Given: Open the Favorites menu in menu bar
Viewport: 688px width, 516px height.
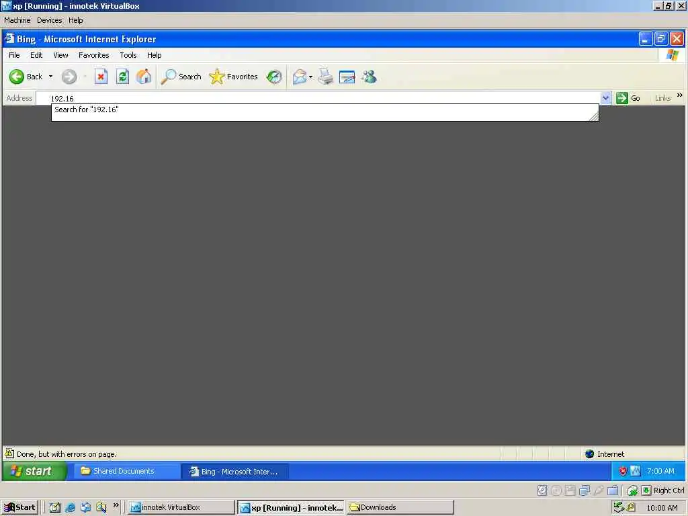Looking at the screenshot, I should click(x=94, y=55).
